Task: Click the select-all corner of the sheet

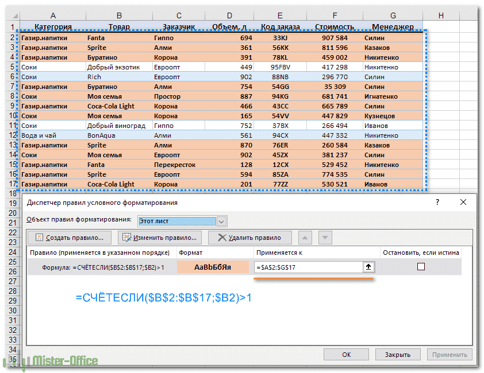Action: (11, 15)
